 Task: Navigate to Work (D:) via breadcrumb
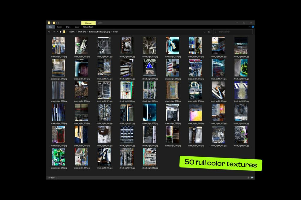[x=82, y=31]
